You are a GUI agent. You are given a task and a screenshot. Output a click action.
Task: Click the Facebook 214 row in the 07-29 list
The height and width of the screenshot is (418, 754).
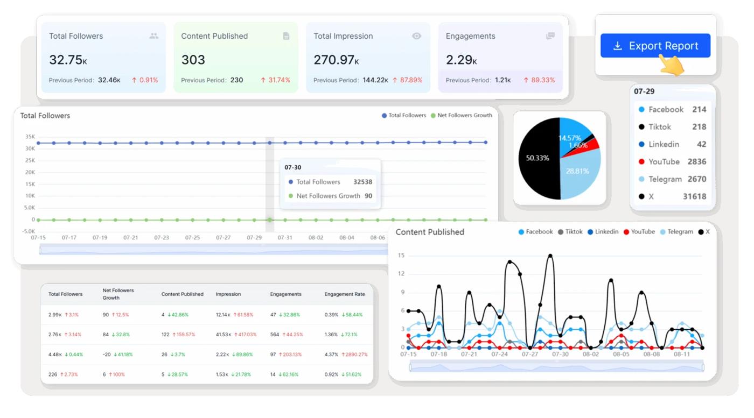(672, 109)
